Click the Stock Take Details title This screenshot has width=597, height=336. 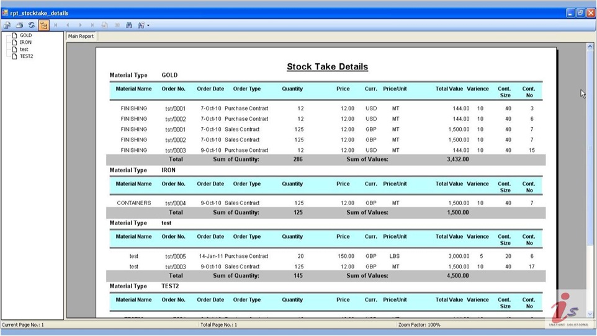point(328,66)
